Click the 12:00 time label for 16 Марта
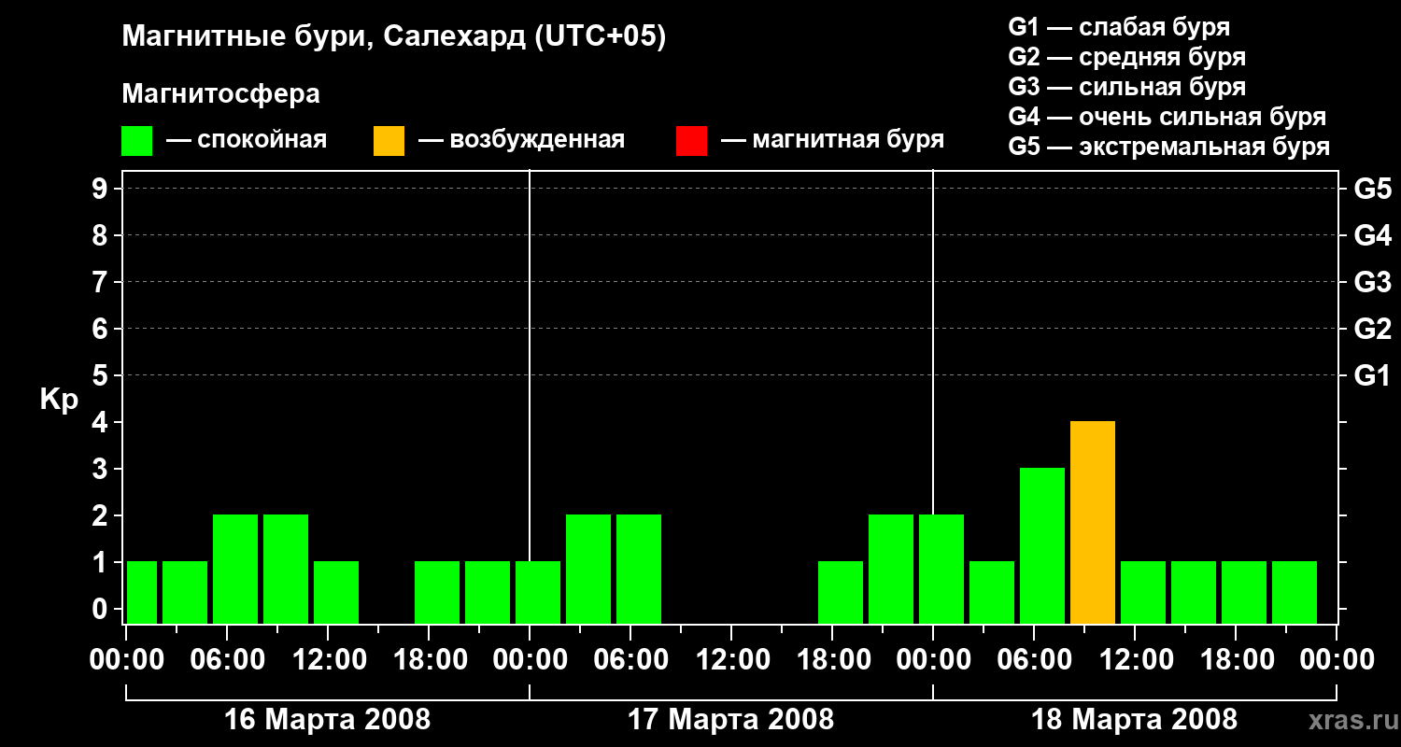The width and height of the screenshot is (1401, 747). [328, 660]
